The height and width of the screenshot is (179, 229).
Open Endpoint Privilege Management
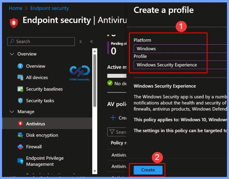pyautogui.click(x=45, y=161)
